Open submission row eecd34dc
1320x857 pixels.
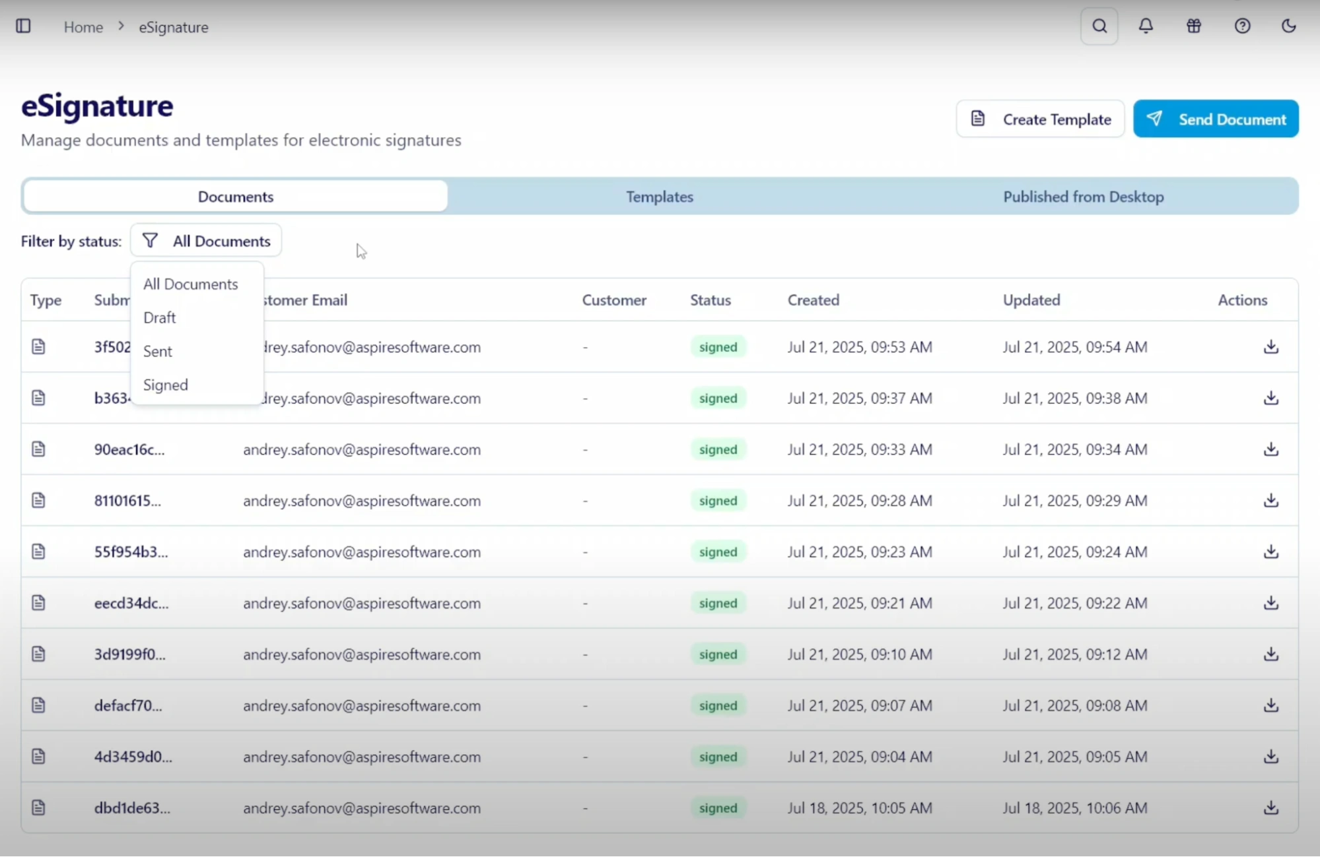pyautogui.click(x=131, y=603)
